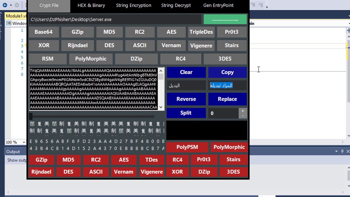
Task: Click the البديل replacement text field
Action: click(x=186, y=86)
